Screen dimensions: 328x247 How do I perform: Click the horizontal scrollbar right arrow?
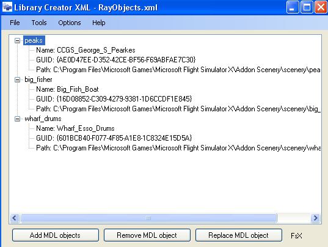(x=315, y=218)
